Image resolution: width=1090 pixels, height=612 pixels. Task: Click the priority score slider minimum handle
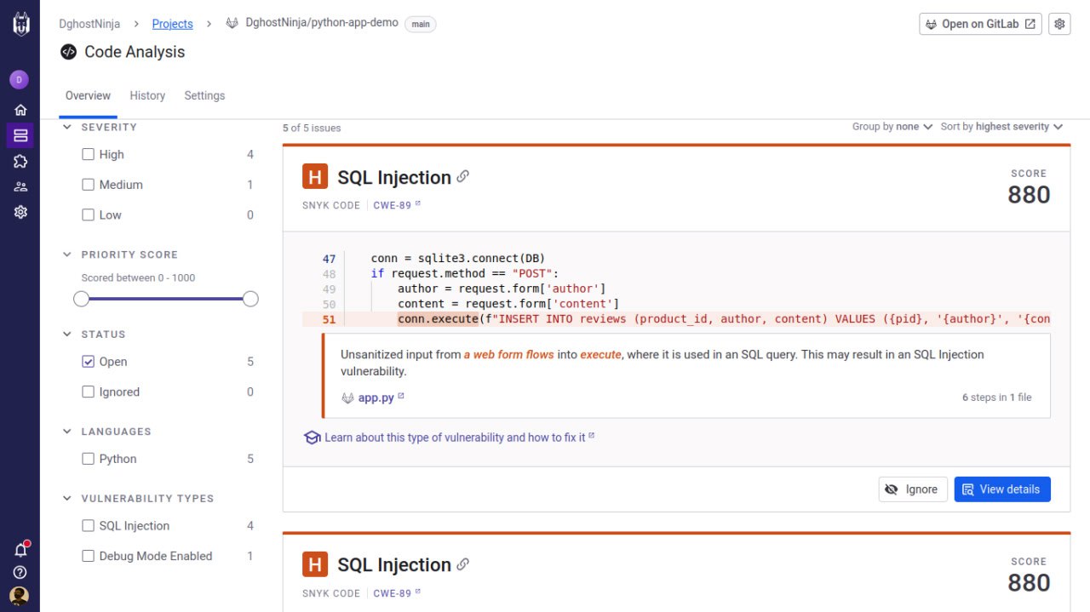(x=81, y=299)
